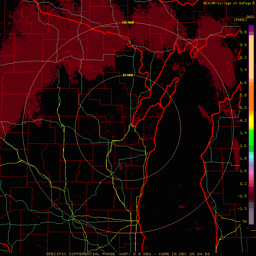Click the 9.8 value on the color scale
Viewport: 256px width, 256px height.
click(x=243, y=32)
